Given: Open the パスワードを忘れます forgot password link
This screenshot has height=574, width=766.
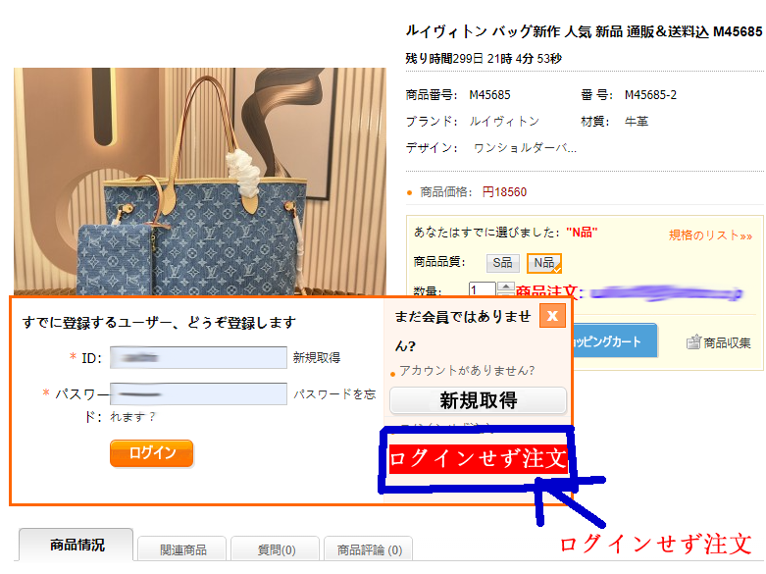Looking at the screenshot, I should coord(334,394).
